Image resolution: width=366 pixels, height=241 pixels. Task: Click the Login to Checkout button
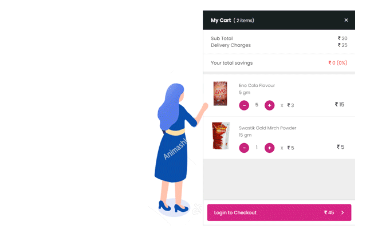coord(279,212)
